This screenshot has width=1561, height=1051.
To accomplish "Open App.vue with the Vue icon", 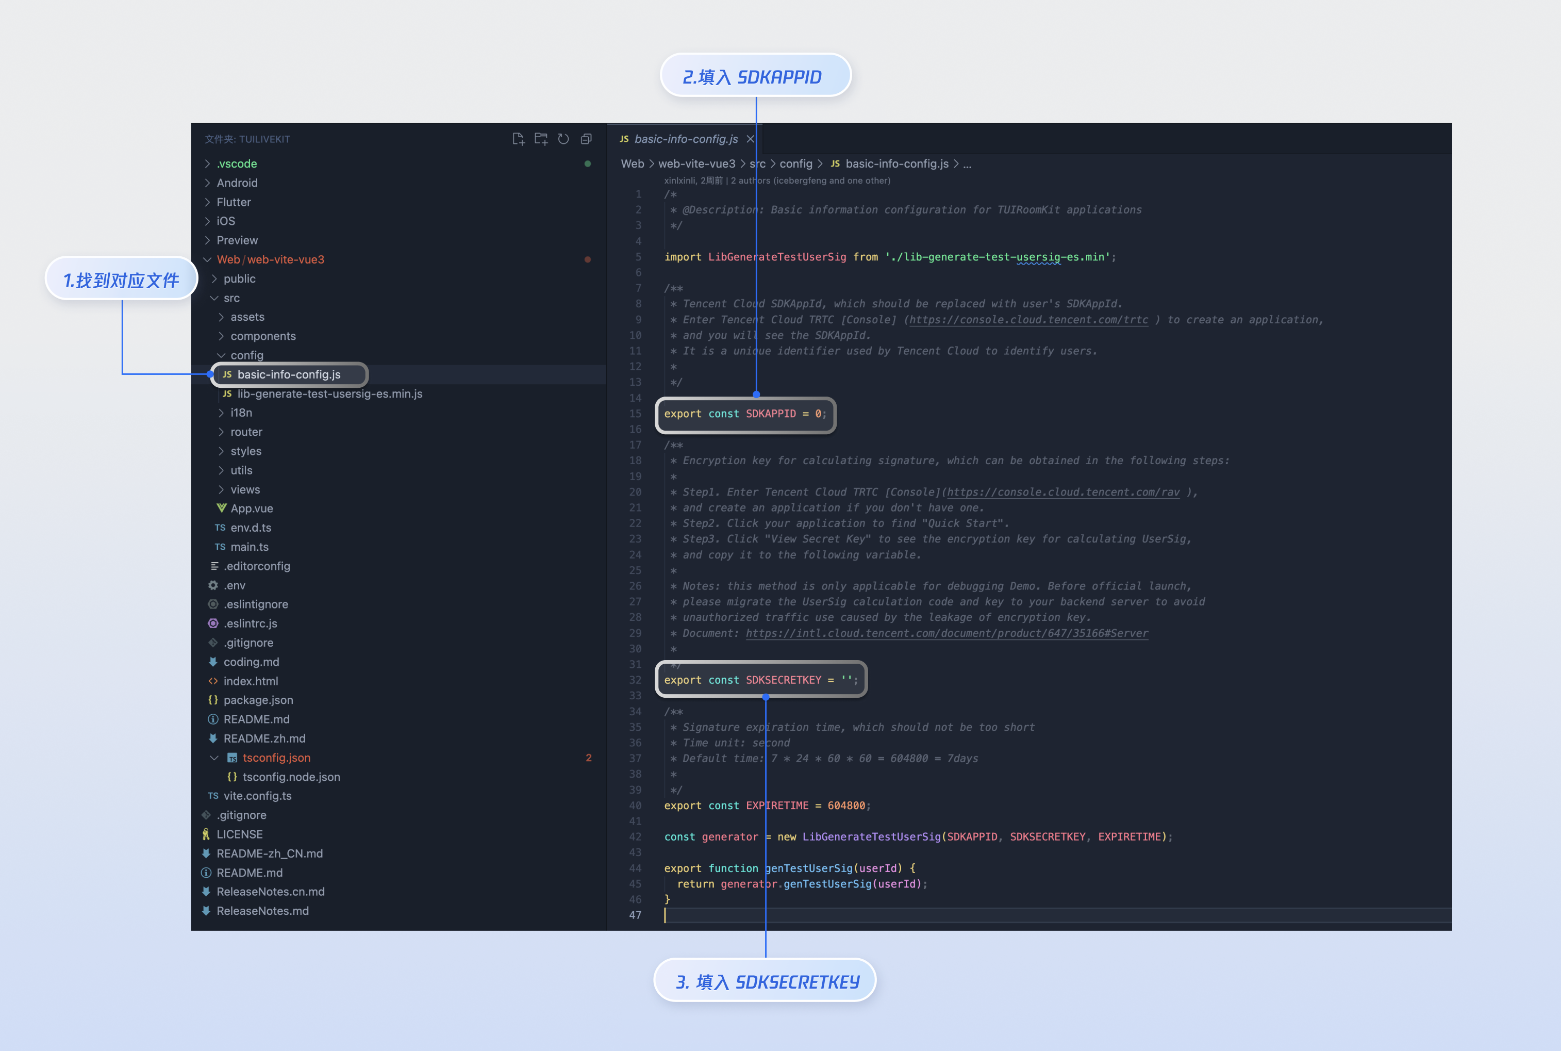I will click(251, 508).
